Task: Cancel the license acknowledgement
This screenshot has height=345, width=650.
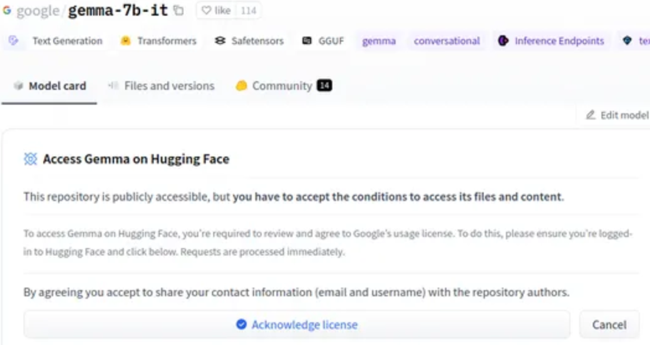Action: point(609,324)
